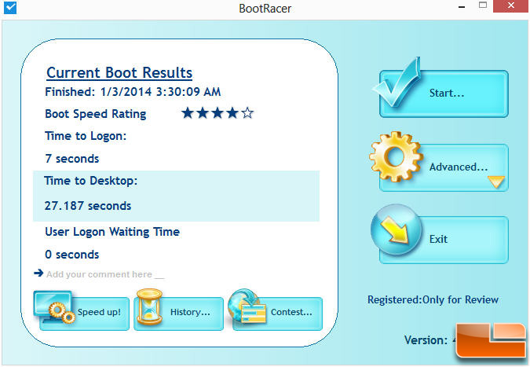This screenshot has height=367, width=530.
Task: Click the 27.187 seconds value
Action: pyautogui.click(x=88, y=206)
